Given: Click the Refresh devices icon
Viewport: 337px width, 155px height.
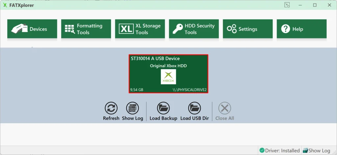Looking at the screenshot, I should pos(111,108).
